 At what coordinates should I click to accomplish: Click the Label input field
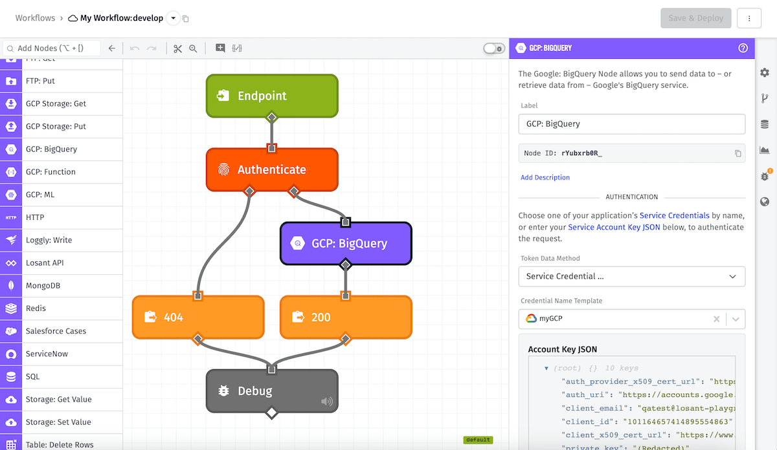[632, 123]
